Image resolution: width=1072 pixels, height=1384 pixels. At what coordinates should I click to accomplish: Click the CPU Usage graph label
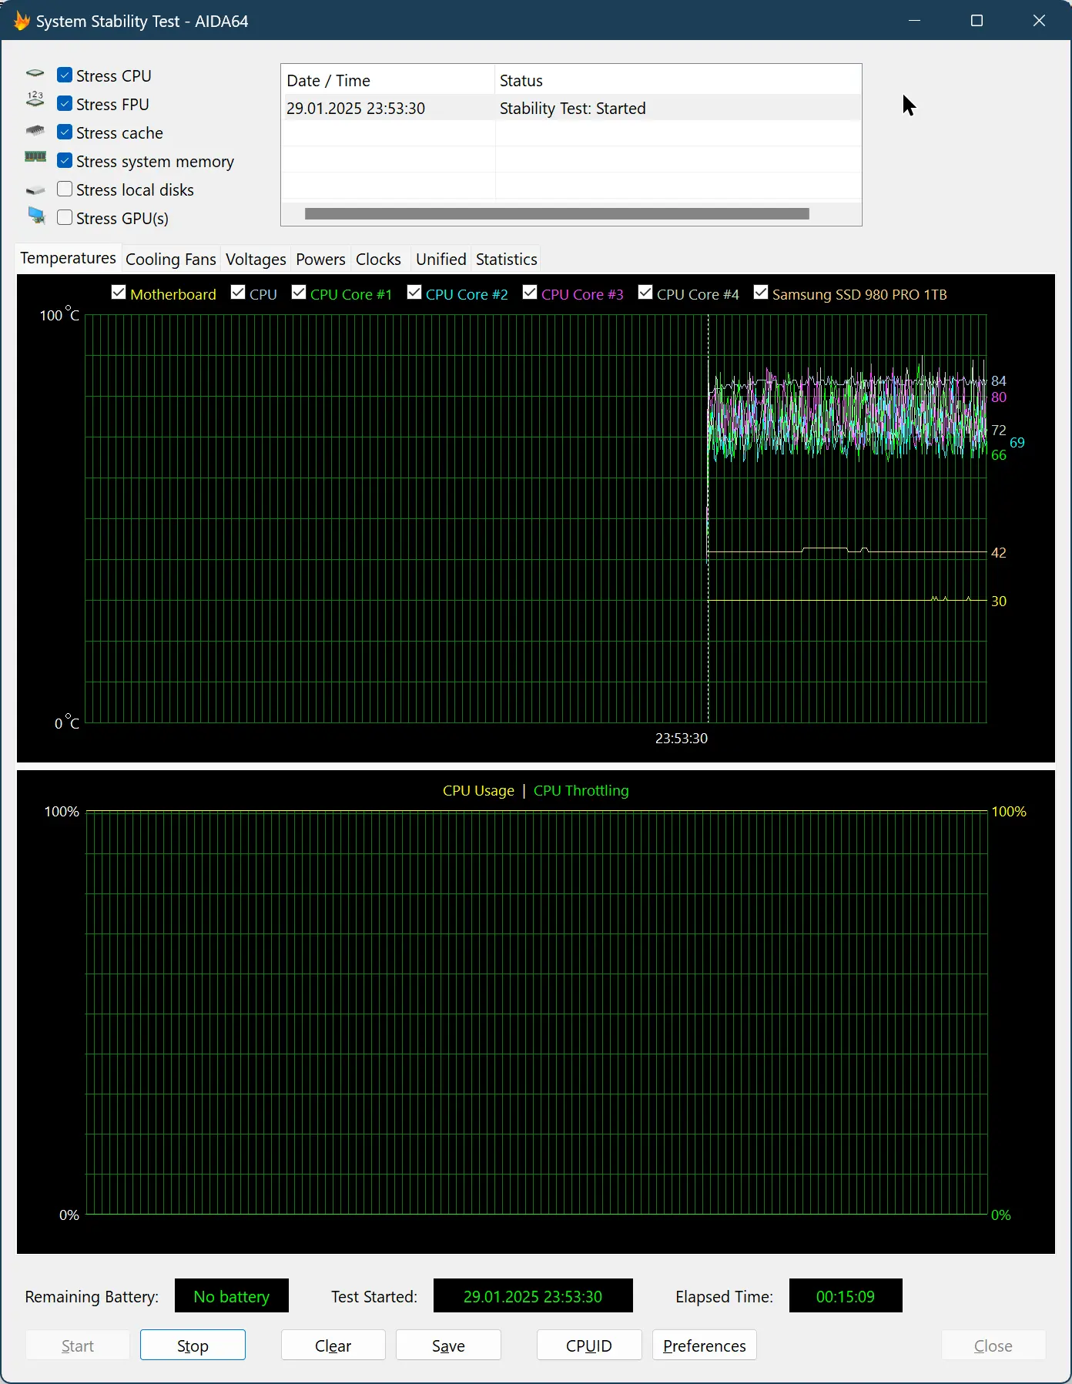pyautogui.click(x=478, y=790)
